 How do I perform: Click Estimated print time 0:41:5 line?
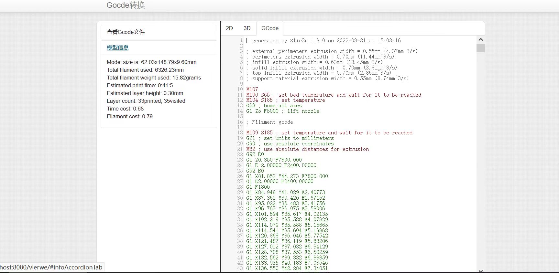point(140,85)
